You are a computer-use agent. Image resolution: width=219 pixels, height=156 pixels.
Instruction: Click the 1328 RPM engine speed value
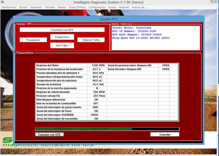coord(95,65)
